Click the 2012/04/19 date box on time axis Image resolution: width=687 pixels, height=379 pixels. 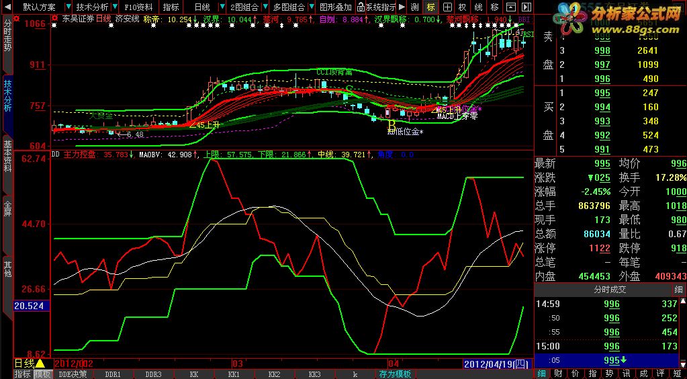(x=498, y=364)
